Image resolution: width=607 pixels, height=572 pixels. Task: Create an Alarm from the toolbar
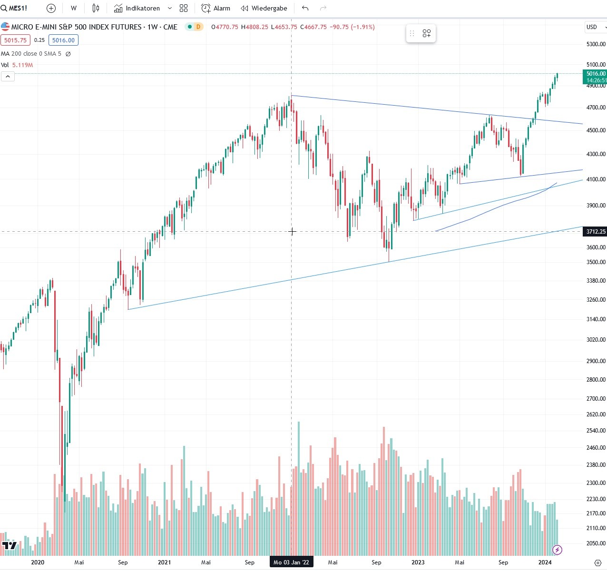pyautogui.click(x=215, y=8)
